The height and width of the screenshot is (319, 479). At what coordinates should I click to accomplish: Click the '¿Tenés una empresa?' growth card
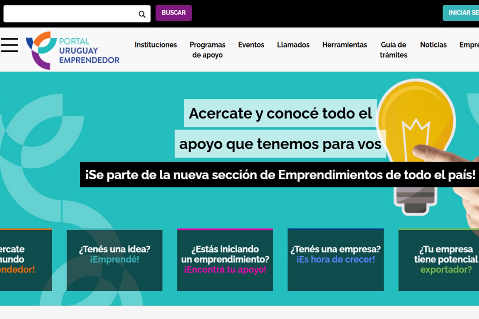[x=336, y=260]
